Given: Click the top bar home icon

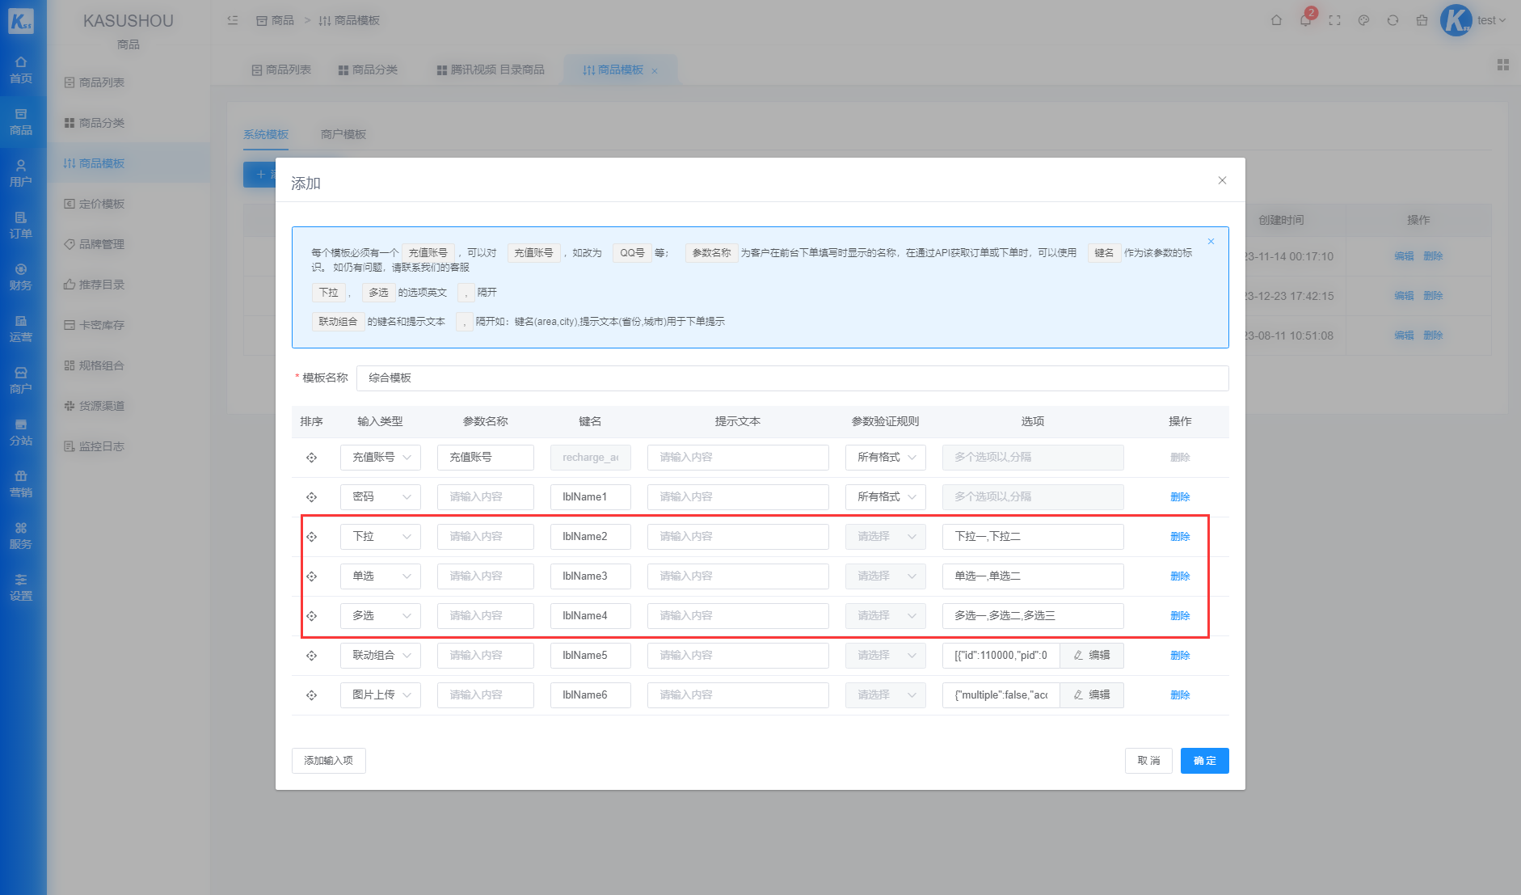Looking at the screenshot, I should (1276, 20).
